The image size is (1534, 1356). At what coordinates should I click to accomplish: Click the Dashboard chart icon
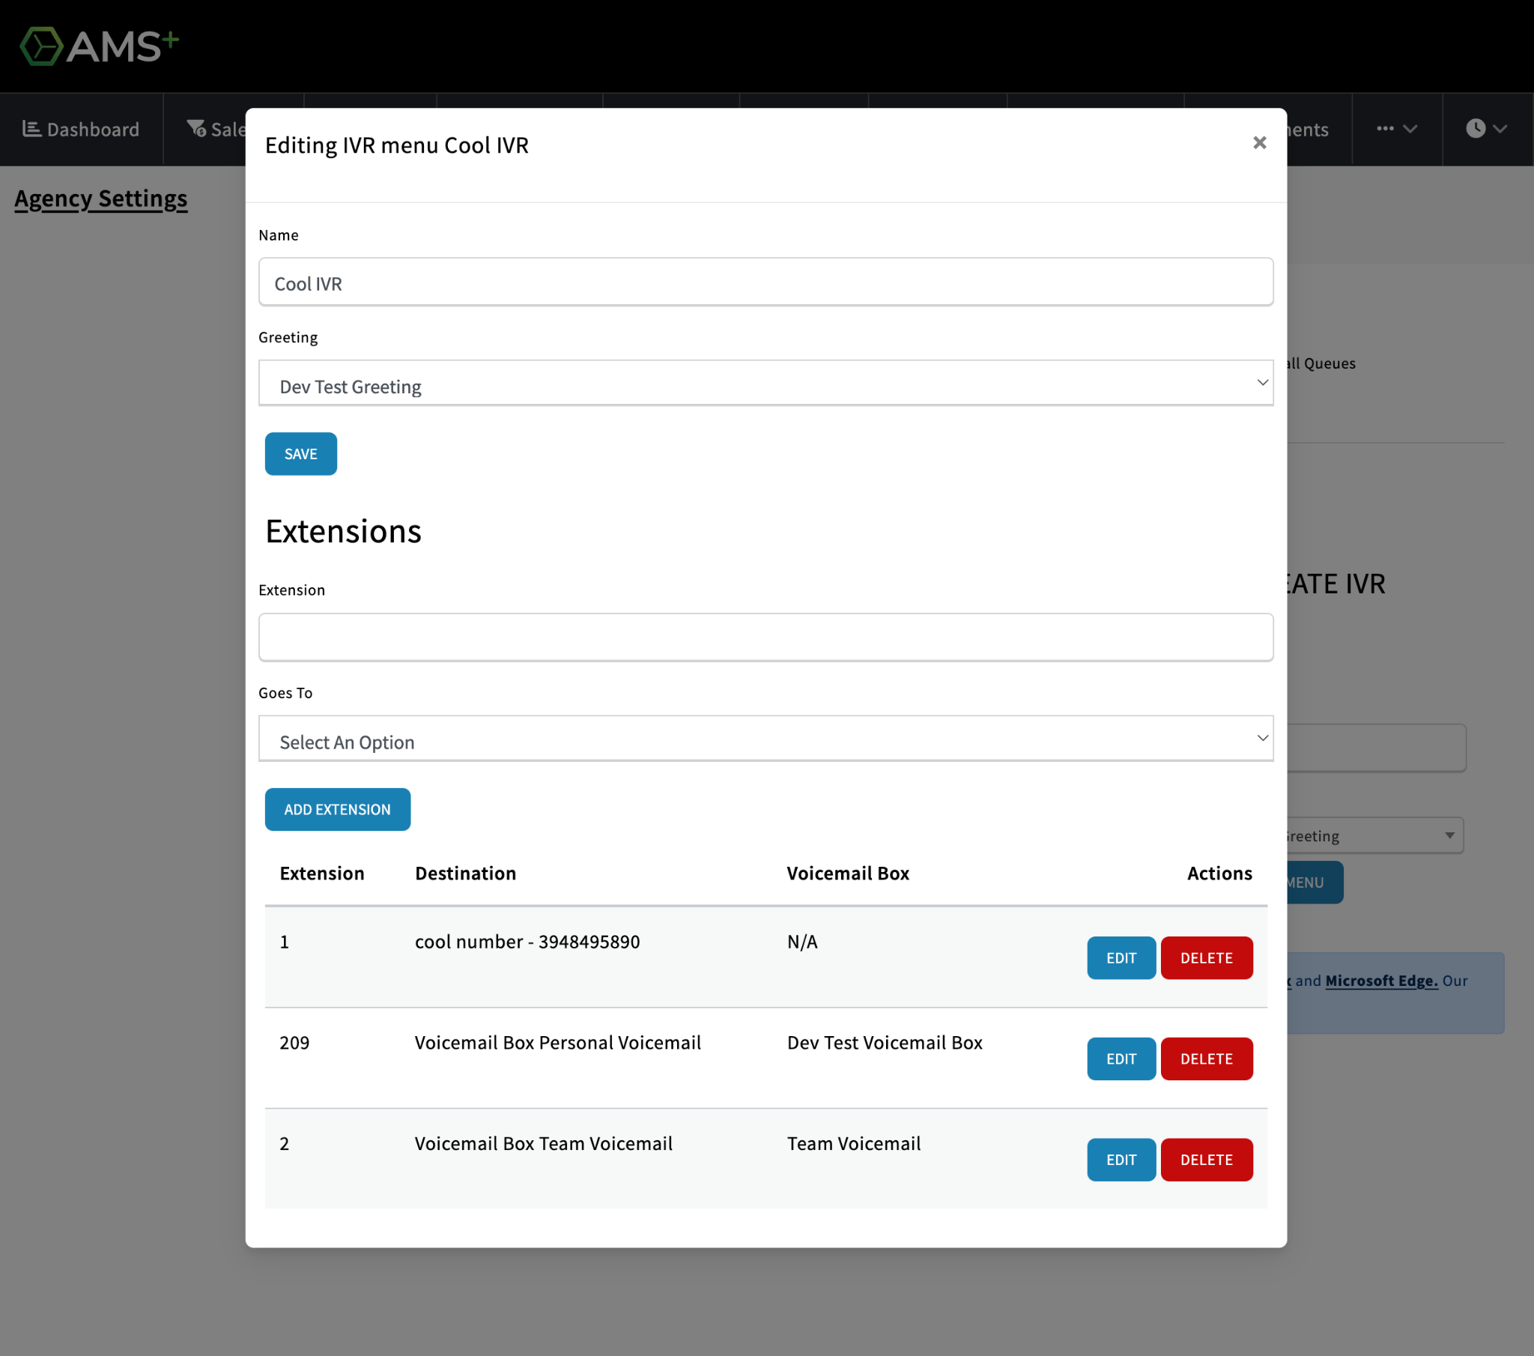31,129
